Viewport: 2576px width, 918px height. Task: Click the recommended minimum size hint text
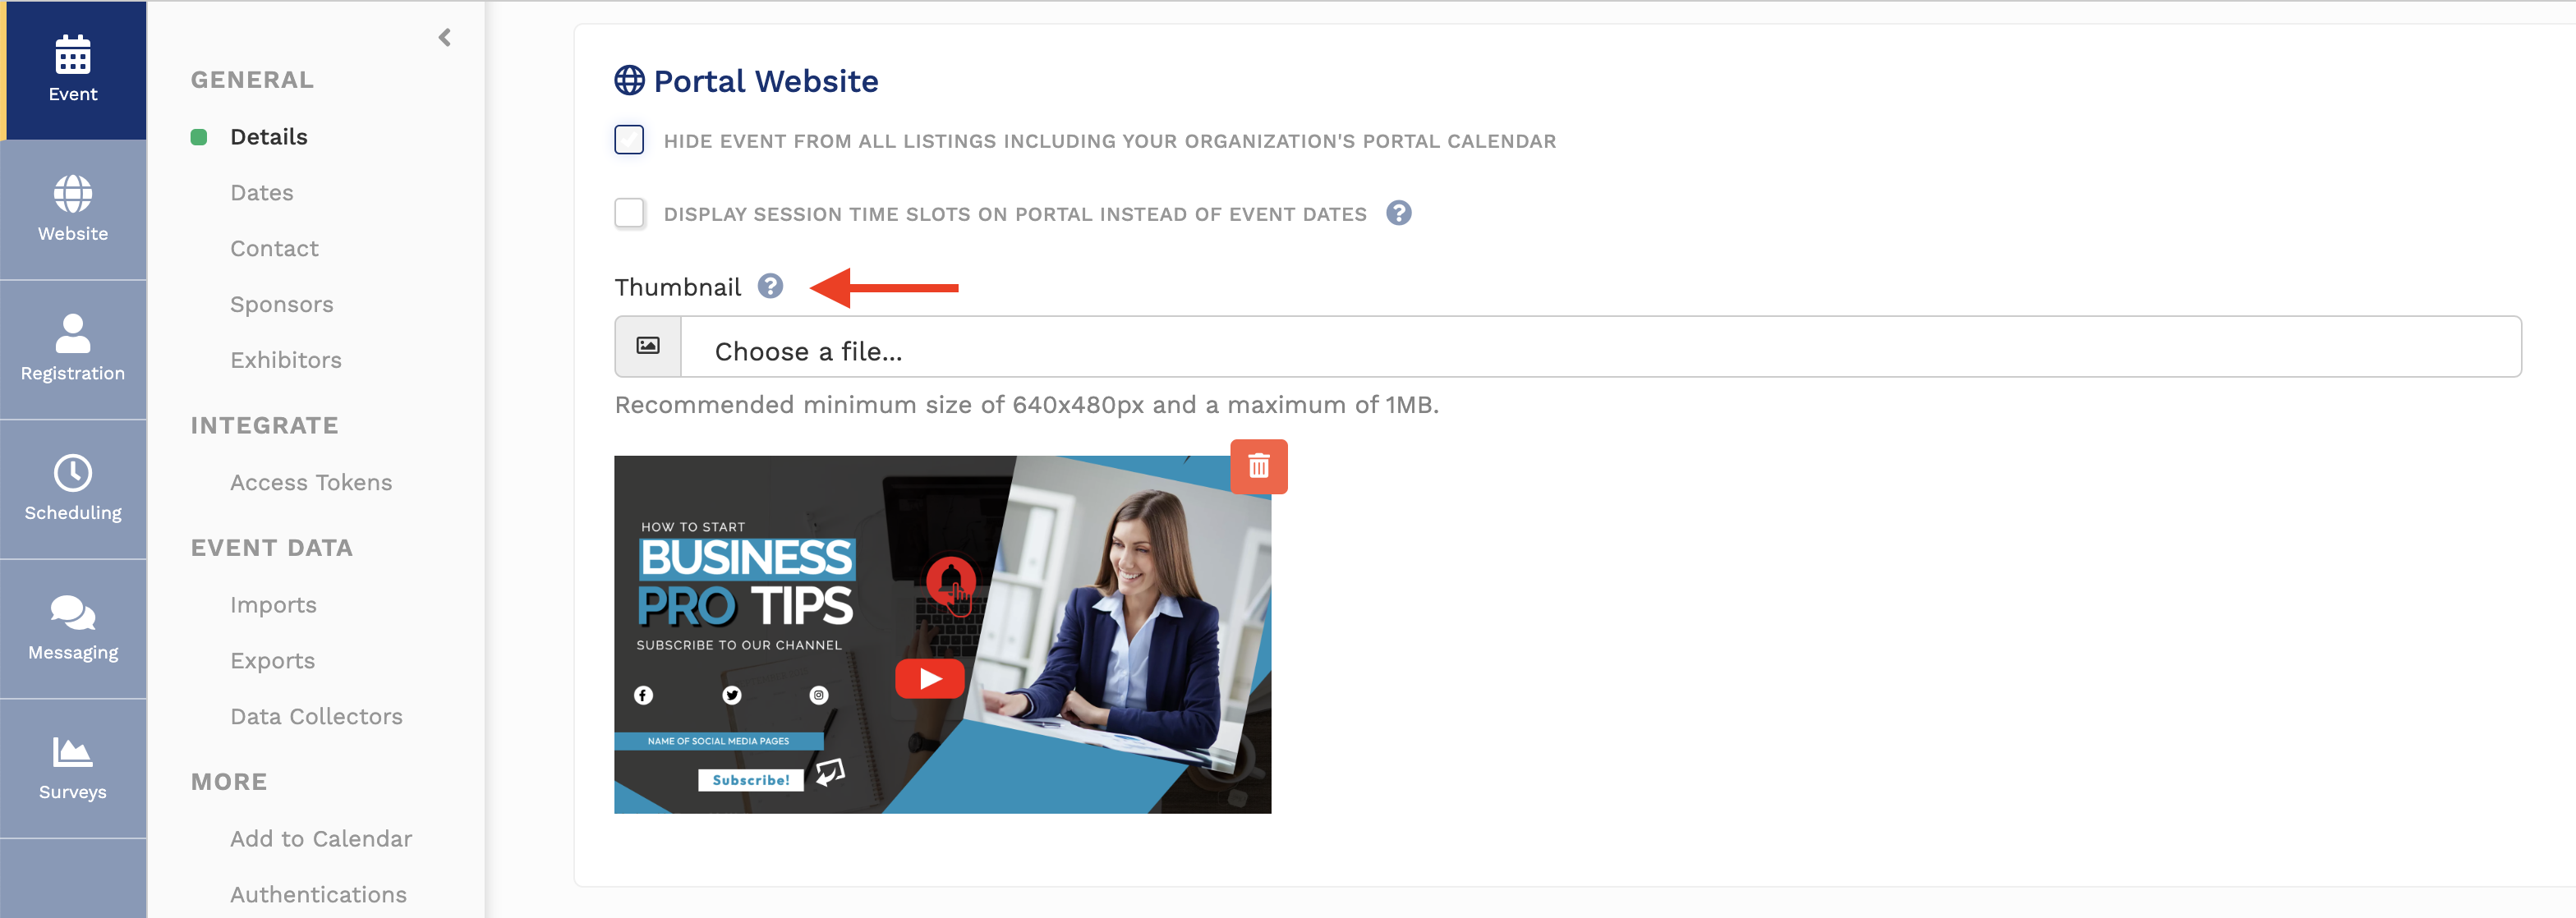[1027, 405]
